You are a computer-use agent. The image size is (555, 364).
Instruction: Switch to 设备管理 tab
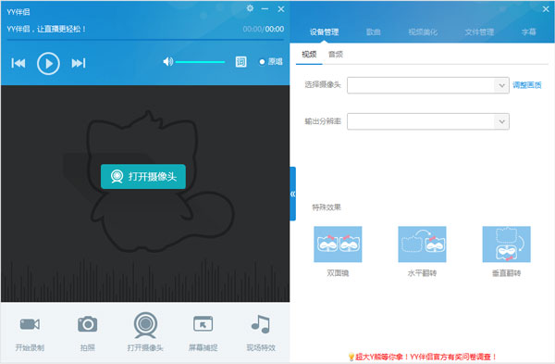click(325, 32)
